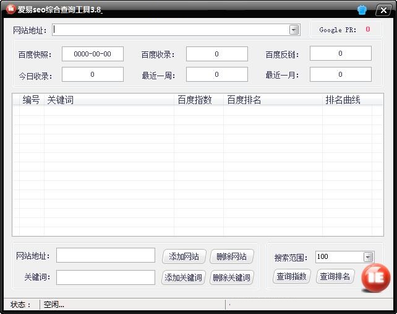The width and height of the screenshot is (397, 314).
Task: Click the 添加网站 button
Action: click(184, 256)
